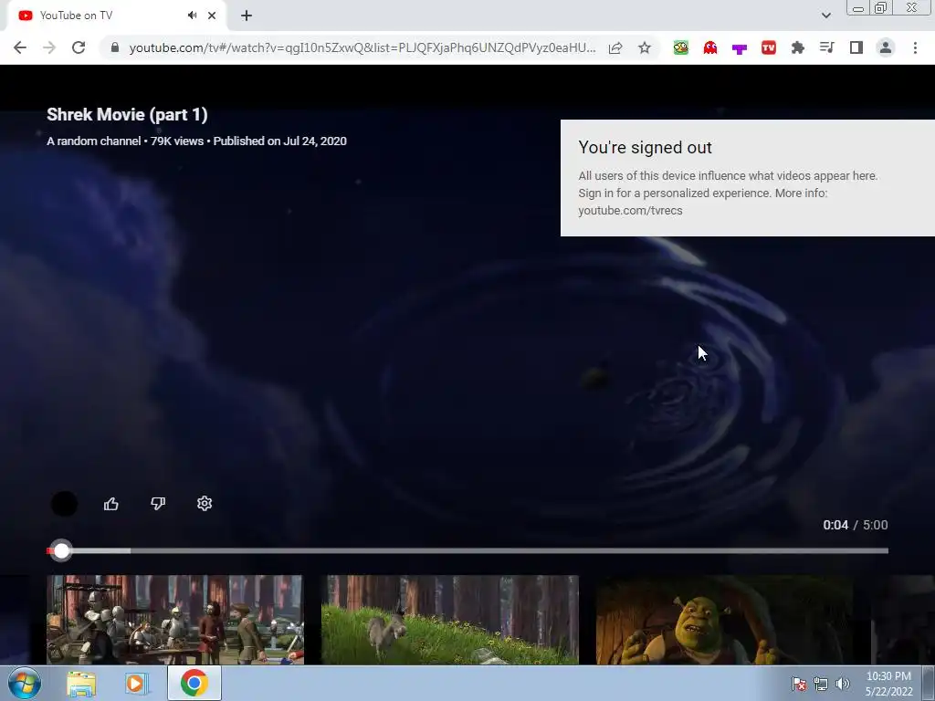The width and height of the screenshot is (935, 701).
Task: Click the like (thumbs up) icon
Action: (x=110, y=504)
